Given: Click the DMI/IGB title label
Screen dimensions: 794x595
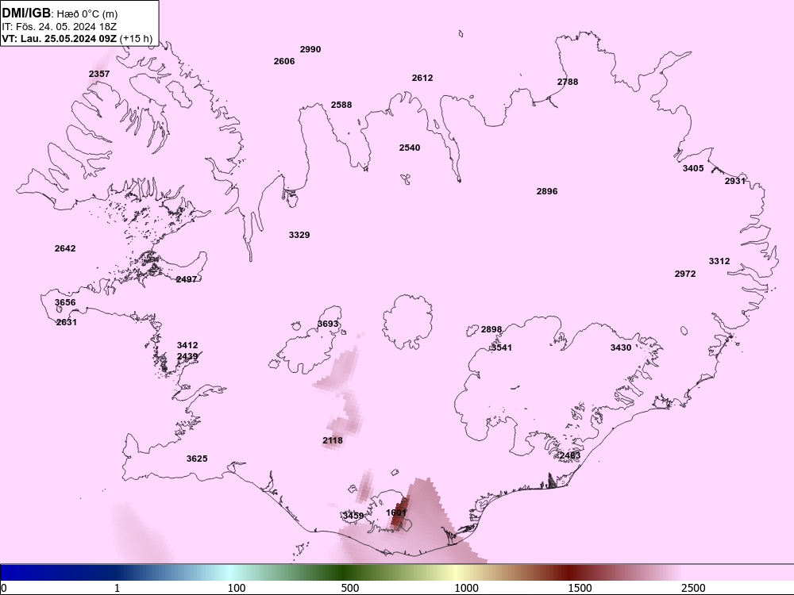Looking at the screenshot, I should [x=26, y=13].
